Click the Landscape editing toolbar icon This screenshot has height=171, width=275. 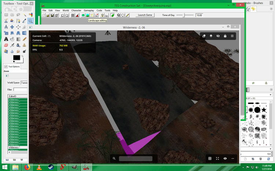[88, 15]
